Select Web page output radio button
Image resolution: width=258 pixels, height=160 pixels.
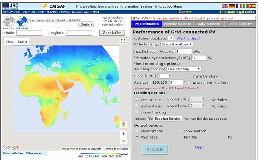[137, 137]
